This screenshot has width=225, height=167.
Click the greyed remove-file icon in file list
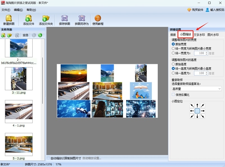[17, 35]
